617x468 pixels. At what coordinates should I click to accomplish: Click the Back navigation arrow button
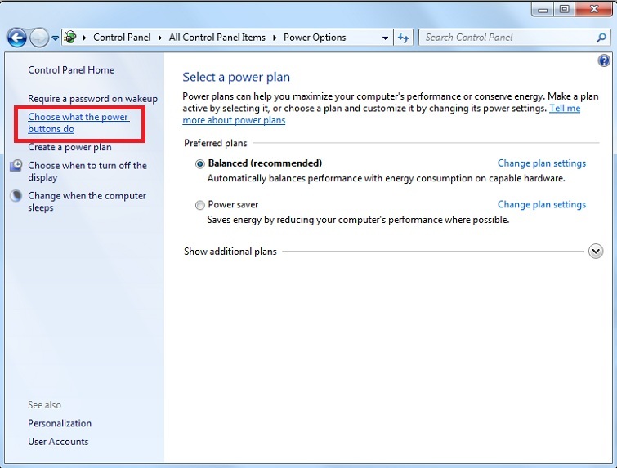pos(16,38)
